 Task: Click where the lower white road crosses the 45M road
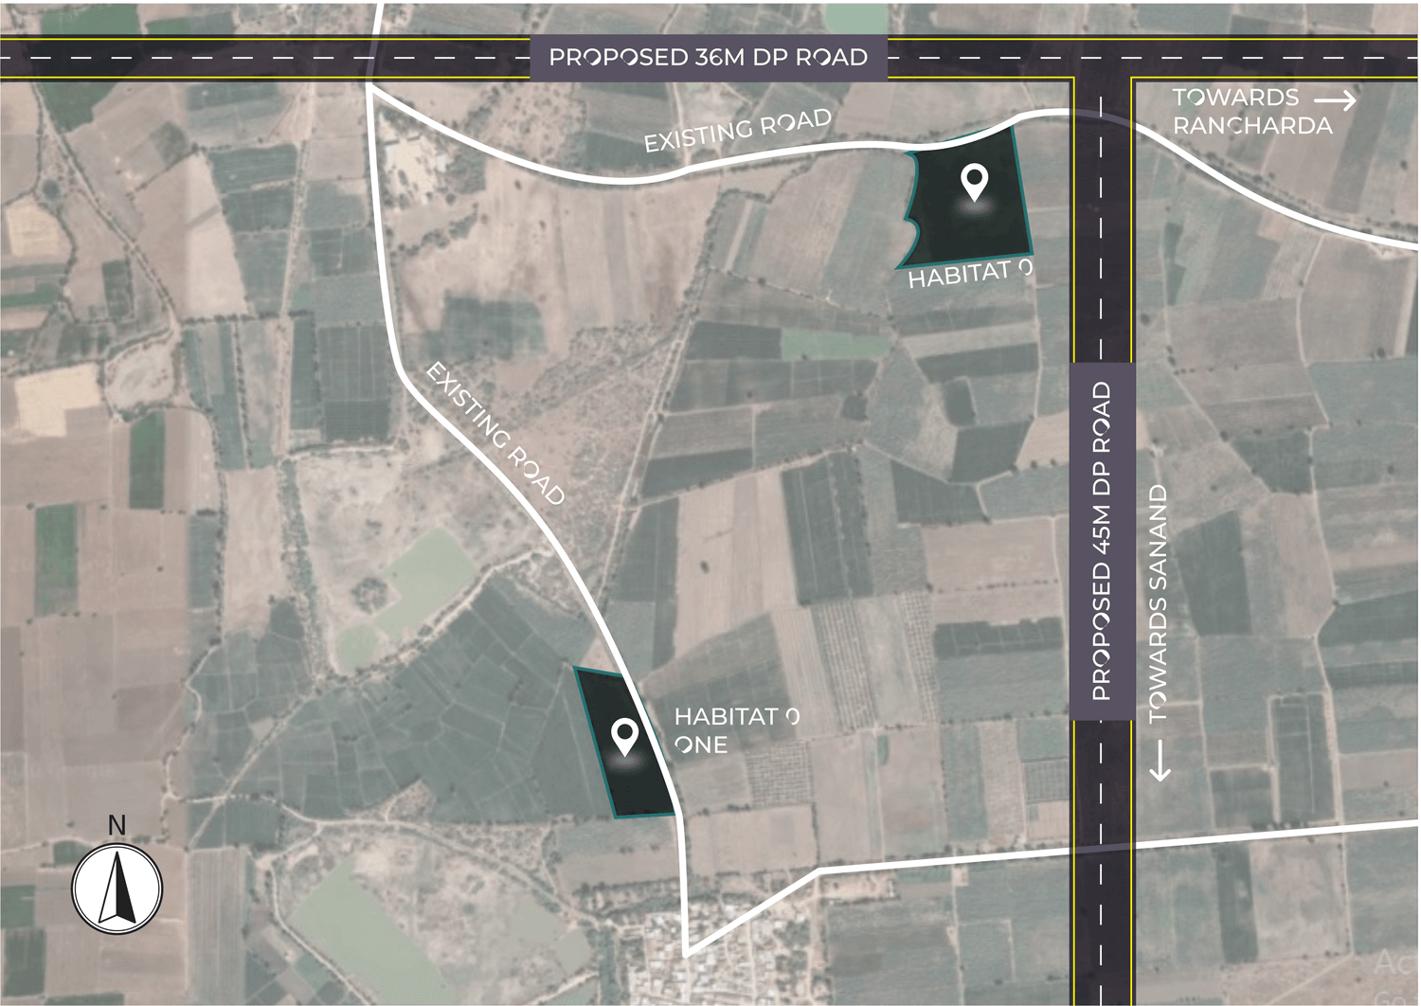pyautogui.click(x=1102, y=848)
